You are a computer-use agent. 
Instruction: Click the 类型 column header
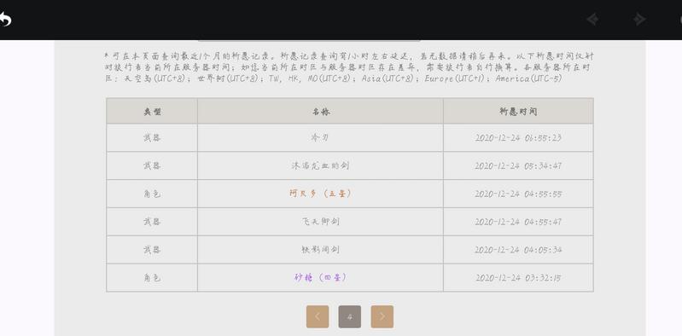(152, 111)
